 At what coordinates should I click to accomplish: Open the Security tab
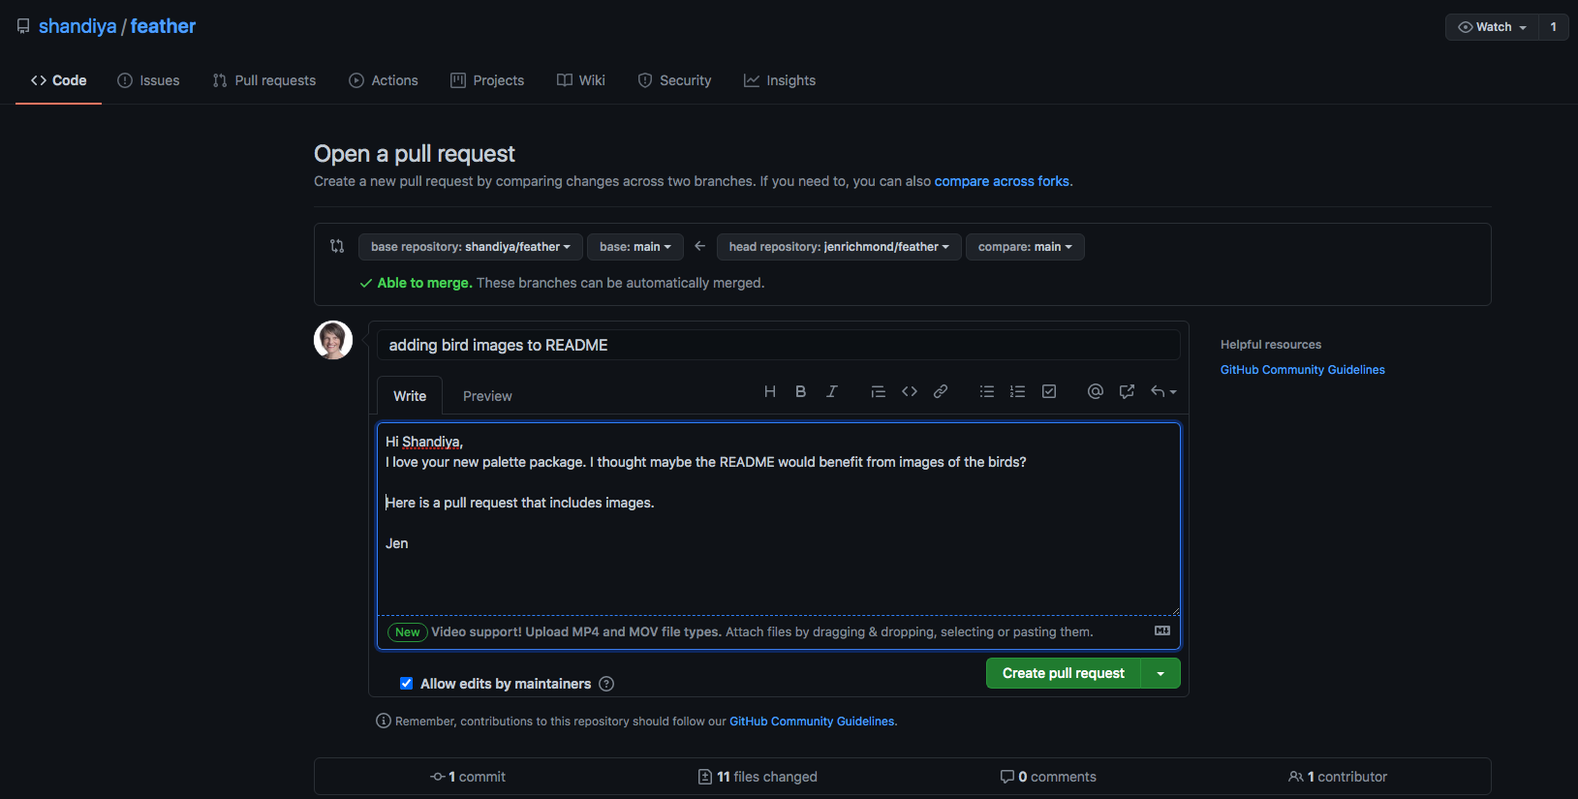pos(674,80)
